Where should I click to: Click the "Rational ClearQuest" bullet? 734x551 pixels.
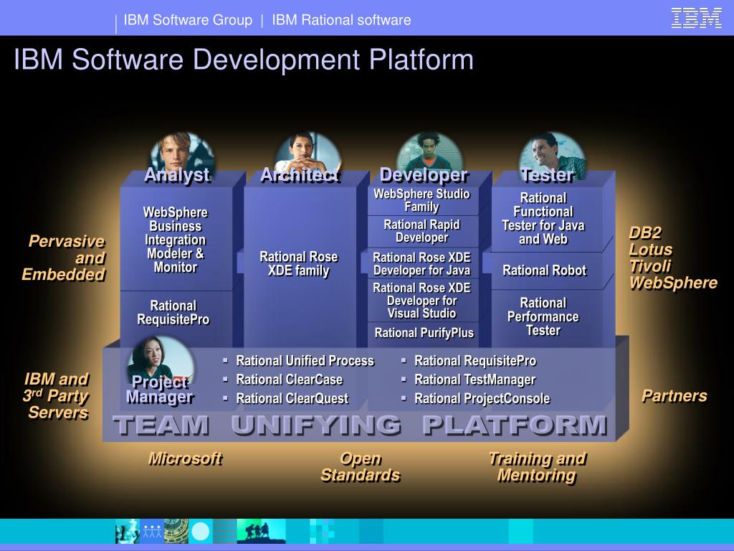[x=292, y=399]
